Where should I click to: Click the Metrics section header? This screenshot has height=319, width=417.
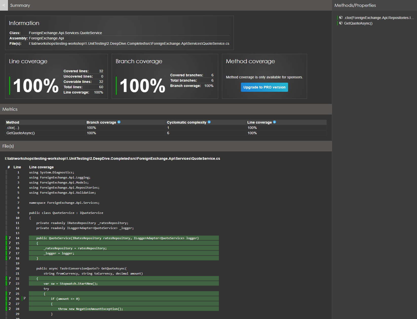click(10, 109)
